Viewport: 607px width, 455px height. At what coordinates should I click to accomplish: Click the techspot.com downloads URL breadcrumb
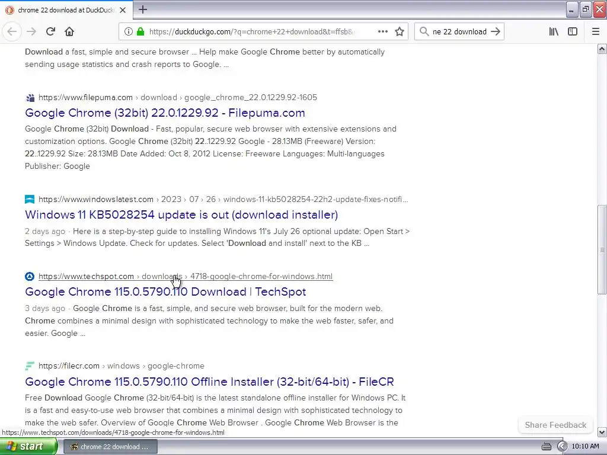point(186,276)
